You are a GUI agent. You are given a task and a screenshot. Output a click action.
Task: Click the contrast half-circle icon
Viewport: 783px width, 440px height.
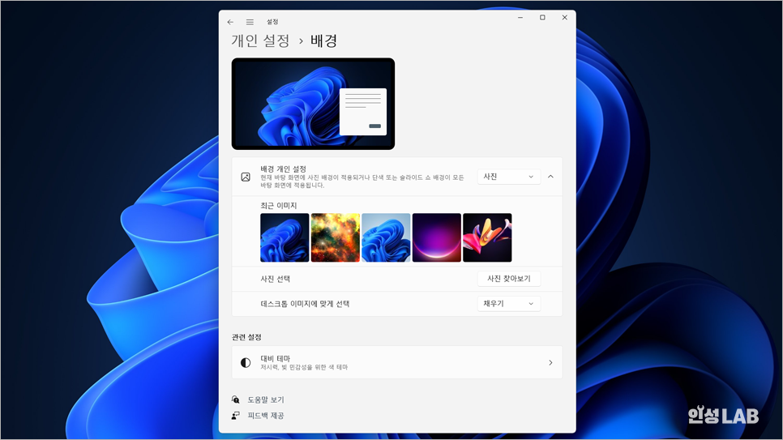tap(246, 362)
